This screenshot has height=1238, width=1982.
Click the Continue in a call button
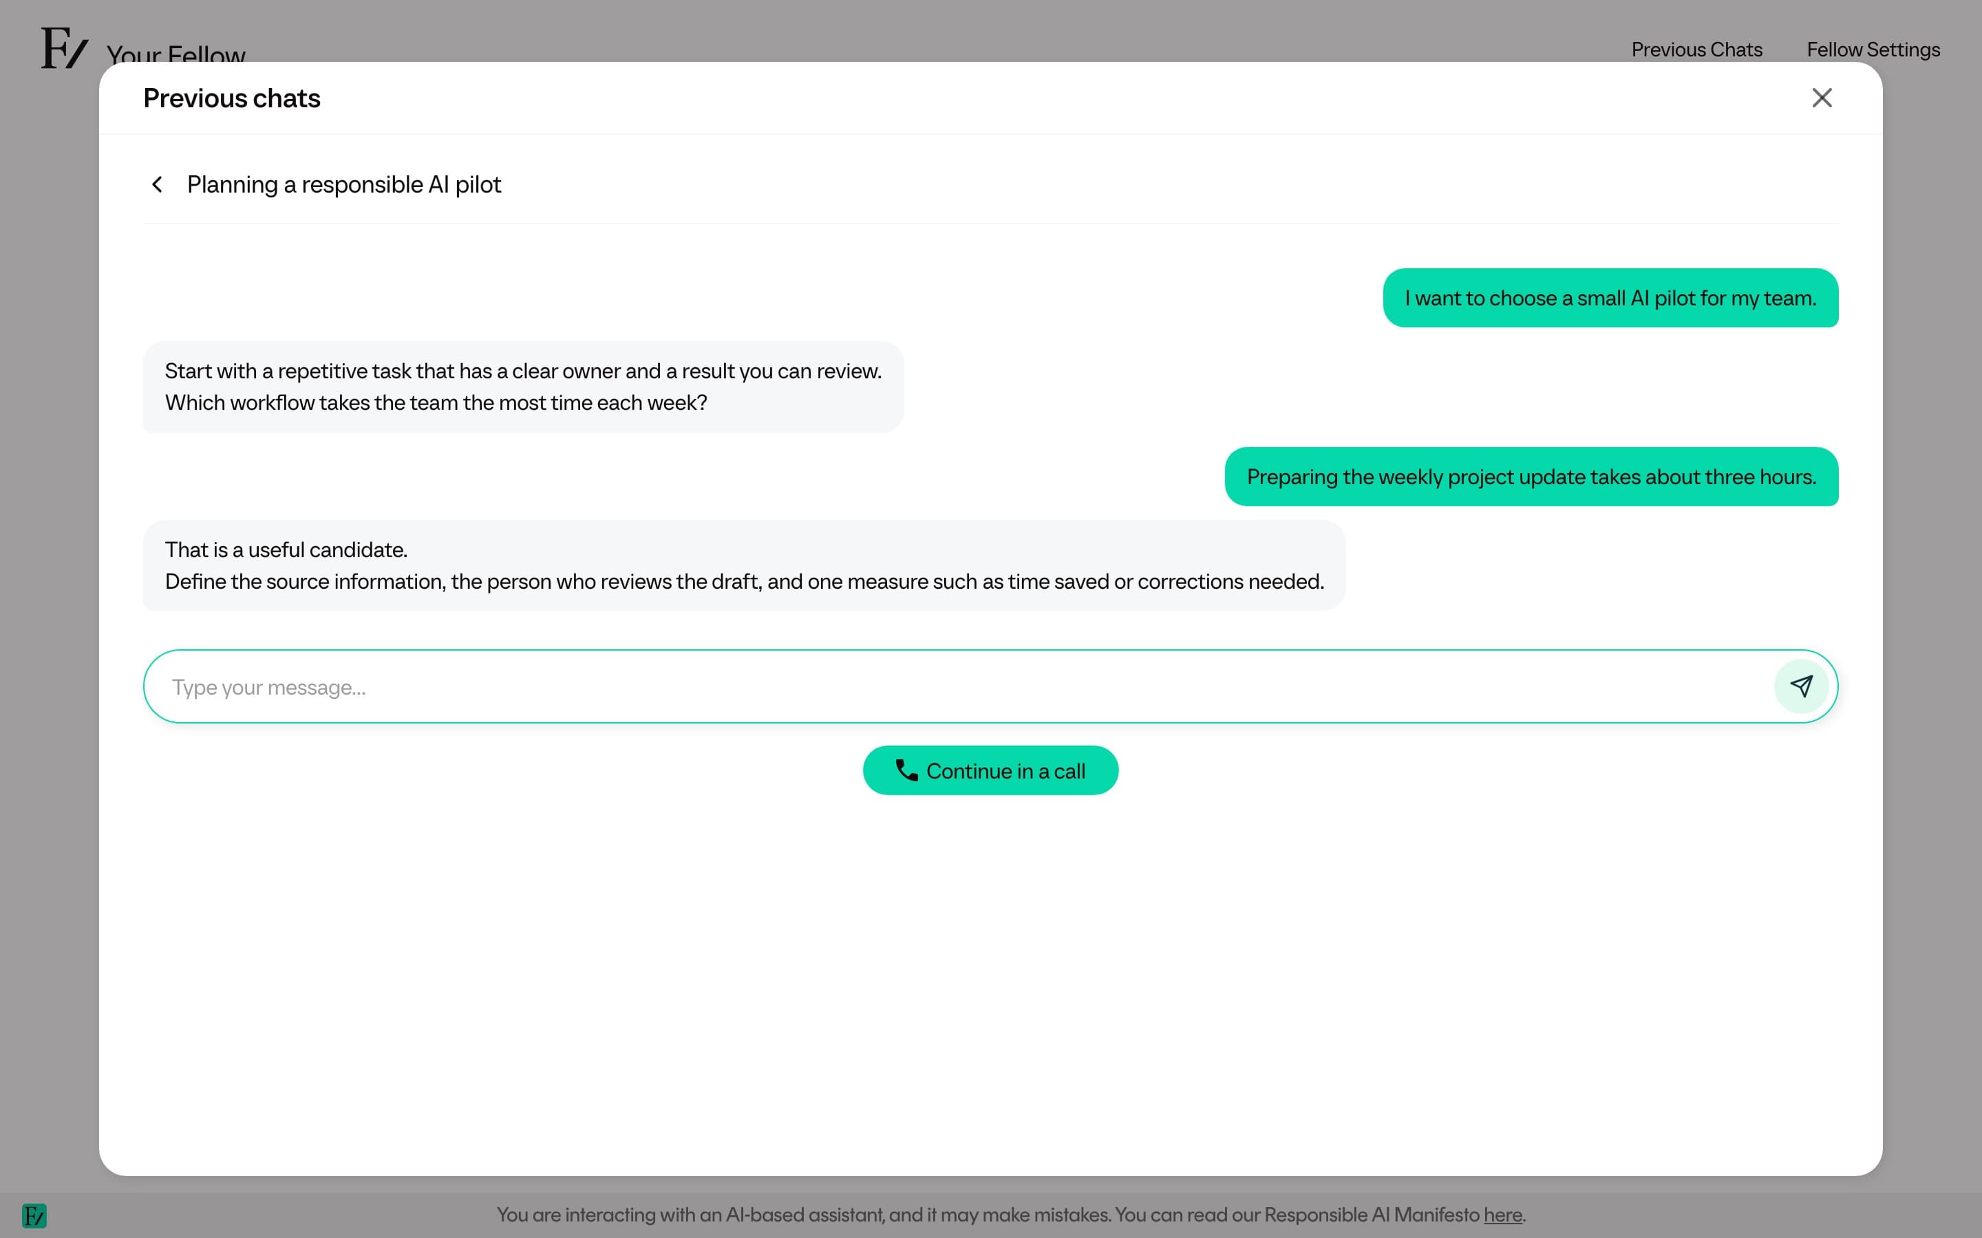tap(990, 770)
